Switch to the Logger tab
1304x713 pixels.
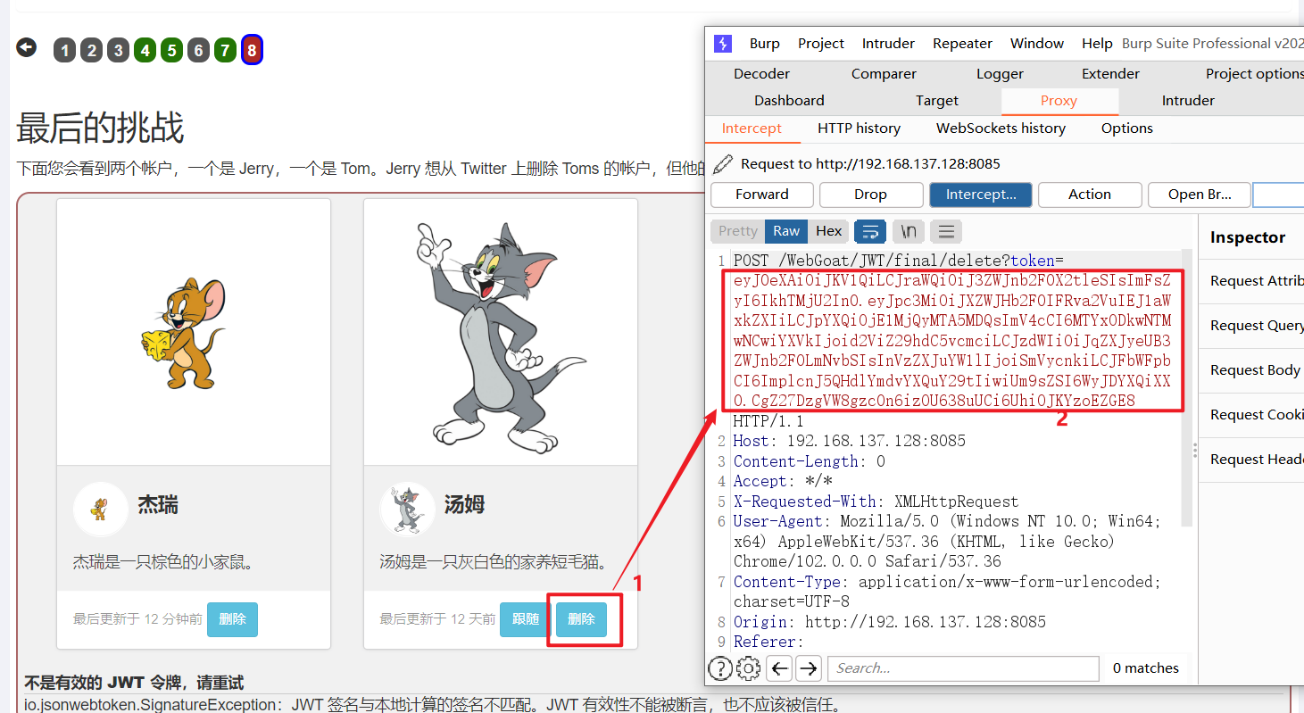1000,74
